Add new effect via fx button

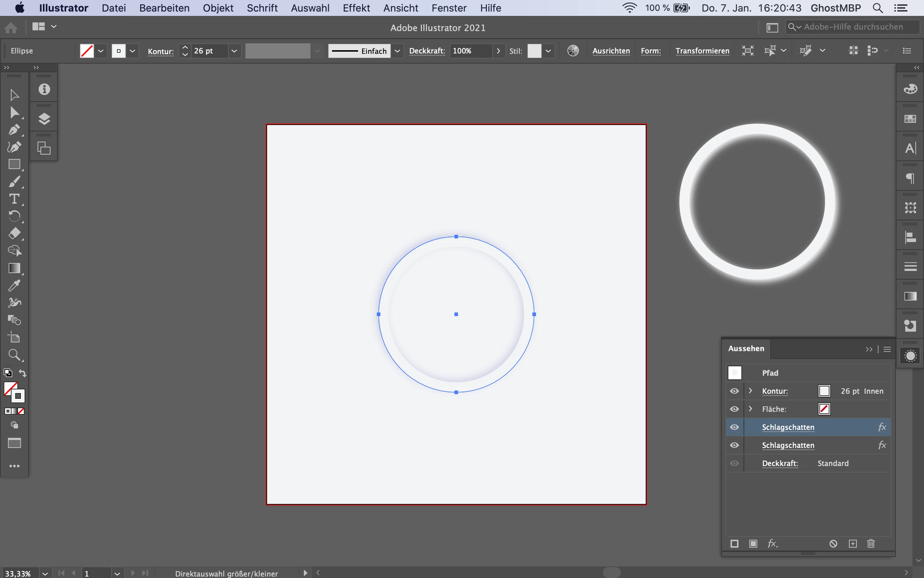pyautogui.click(x=772, y=543)
